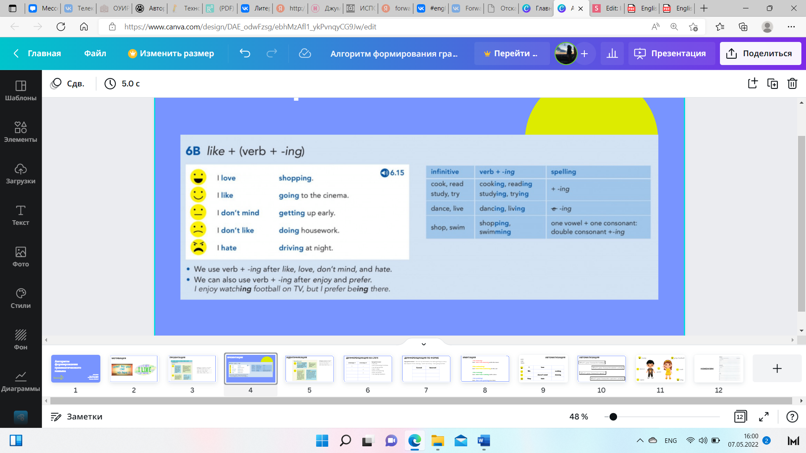Delete page using trash icon
Image resolution: width=806 pixels, height=453 pixels.
point(792,83)
